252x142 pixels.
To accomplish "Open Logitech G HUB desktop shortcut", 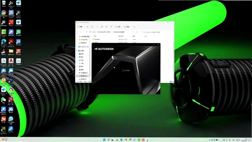I will pyautogui.click(x=11, y=4).
